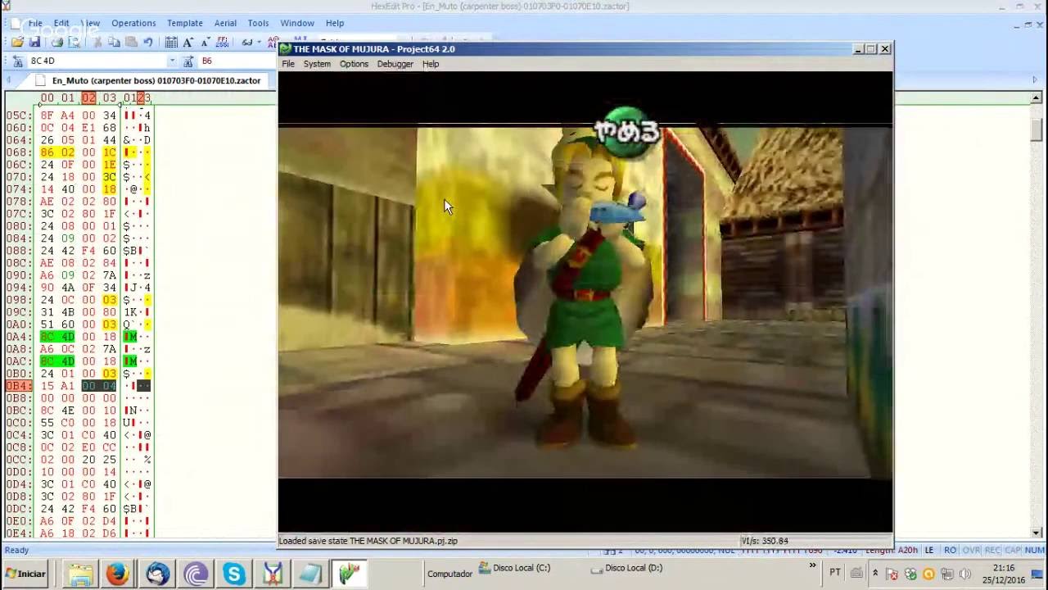
Task: Click the HexEdit vertical scrollbar thumb
Action: (1036, 128)
